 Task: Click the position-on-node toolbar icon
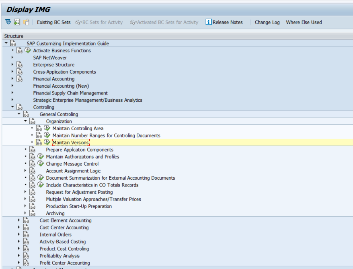[x=17, y=22]
